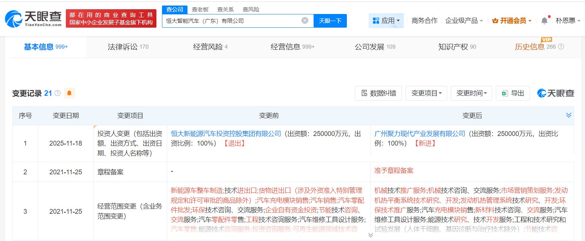Open the 商务合作 link
Image resolution: width=585 pixels, height=241 pixels.
(x=425, y=21)
